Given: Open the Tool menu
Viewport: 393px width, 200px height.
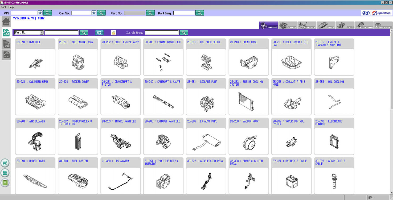Looking at the screenshot, I should [x=3, y=7].
